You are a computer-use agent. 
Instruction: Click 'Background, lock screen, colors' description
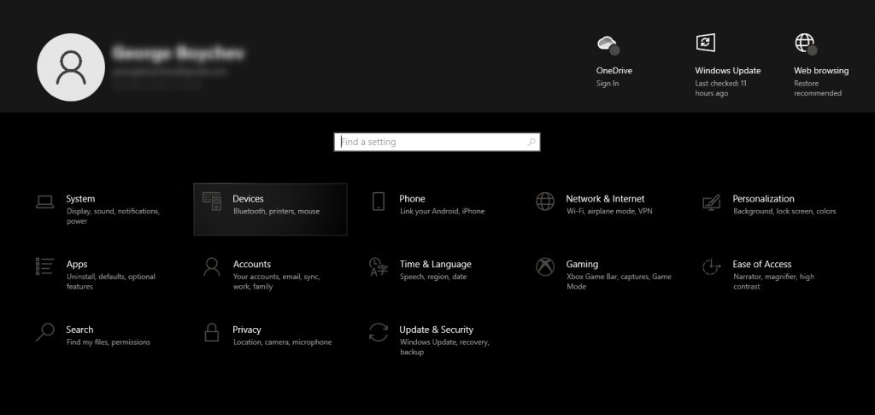pyautogui.click(x=784, y=212)
